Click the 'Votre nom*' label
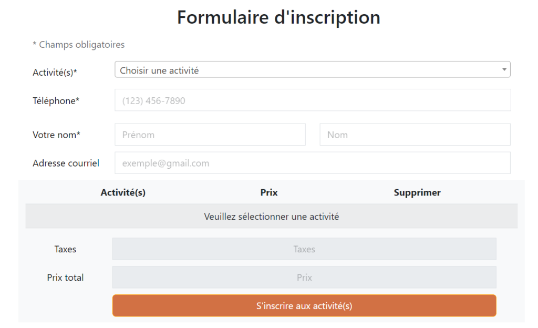 pyautogui.click(x=56, y=135)
